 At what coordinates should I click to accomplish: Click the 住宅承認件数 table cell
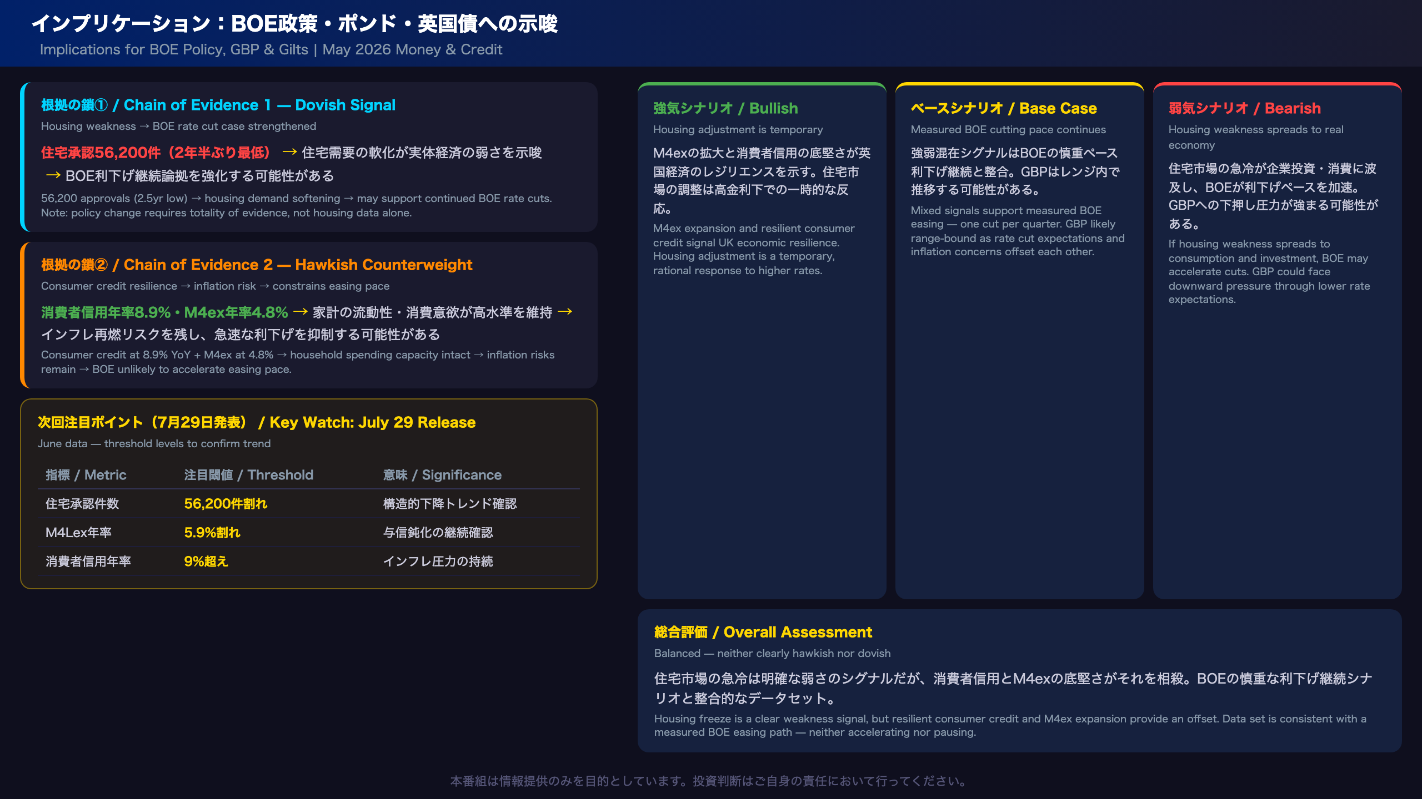[x=82, y=504]
